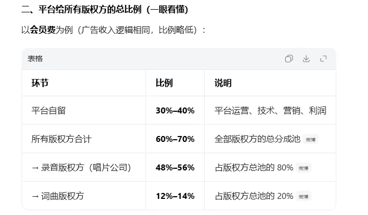Copy the table using the copy icon
The width and height of the screenshot is (368, 215).
289,59
